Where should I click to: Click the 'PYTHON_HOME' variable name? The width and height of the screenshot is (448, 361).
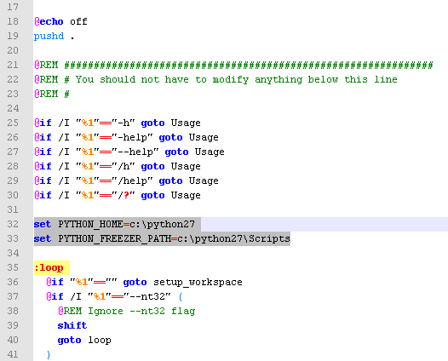90,225
